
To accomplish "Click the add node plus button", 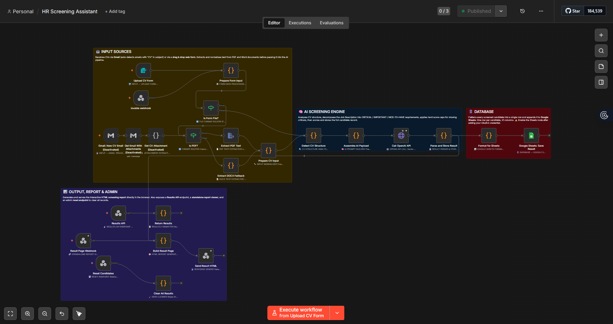I will click(601, 35).
